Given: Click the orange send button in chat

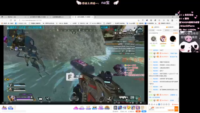Looking at the screenshot, I should 176,109.
